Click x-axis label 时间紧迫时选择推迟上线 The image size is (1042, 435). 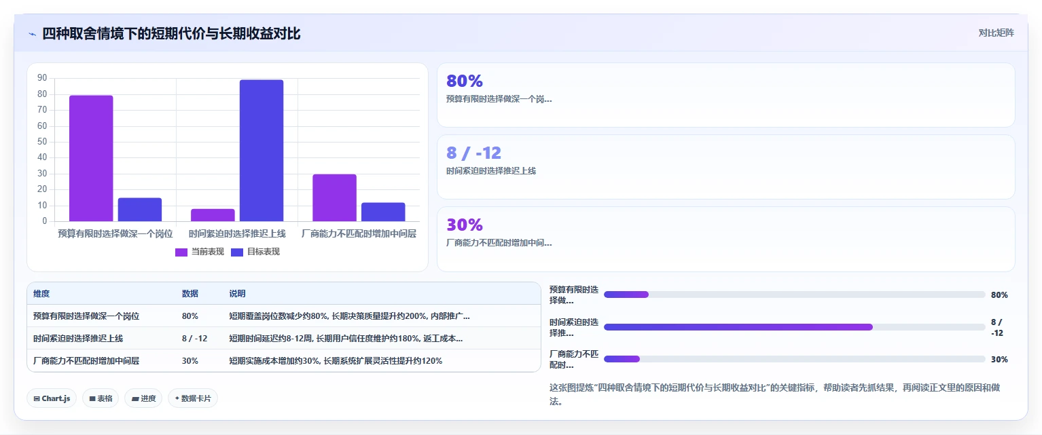[237, 233]
